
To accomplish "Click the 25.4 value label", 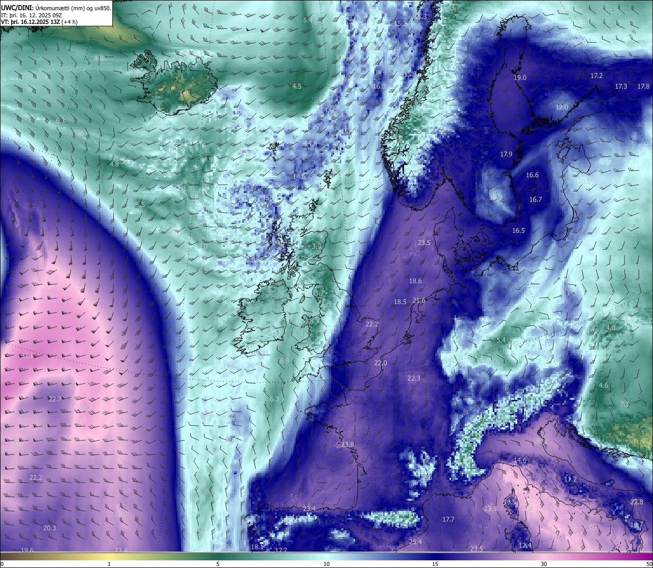I will click(x=415, y=542).
